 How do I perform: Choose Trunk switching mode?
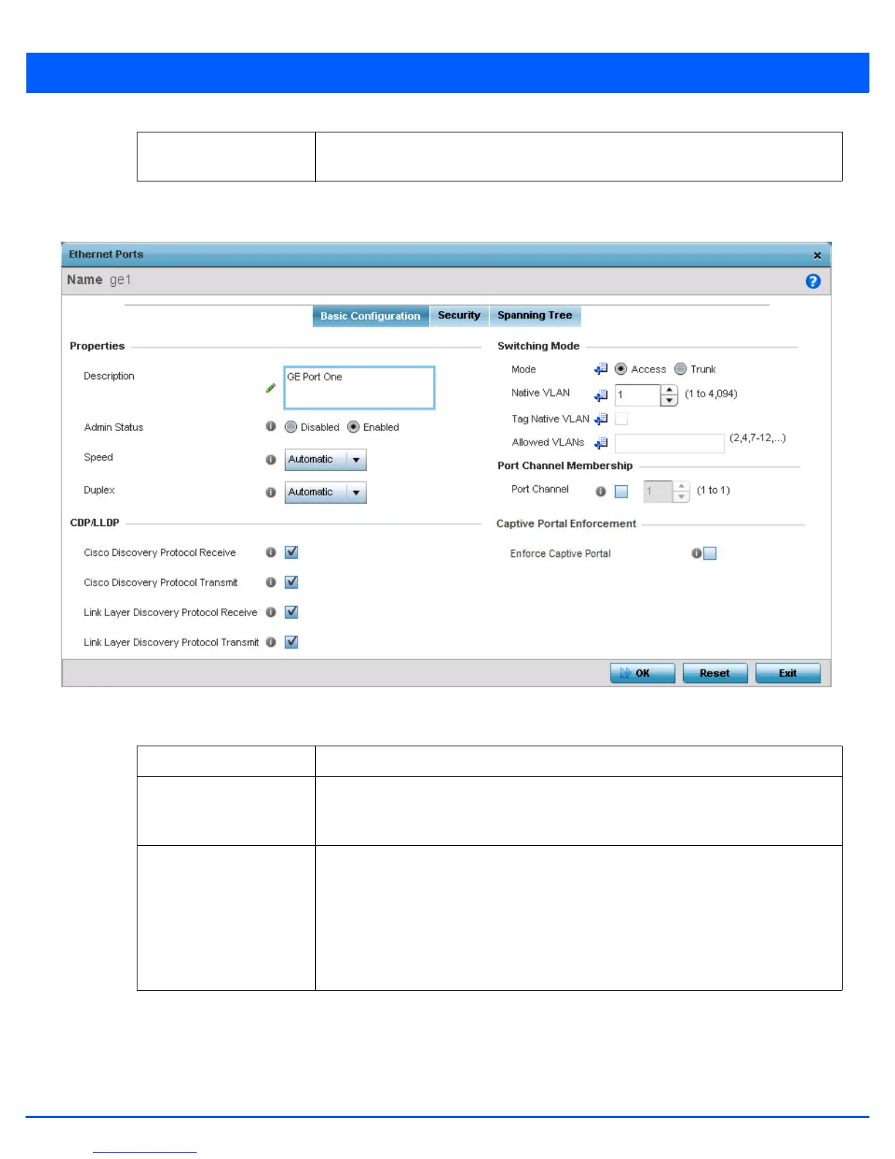pyautogui.click(x=681, y=370)
